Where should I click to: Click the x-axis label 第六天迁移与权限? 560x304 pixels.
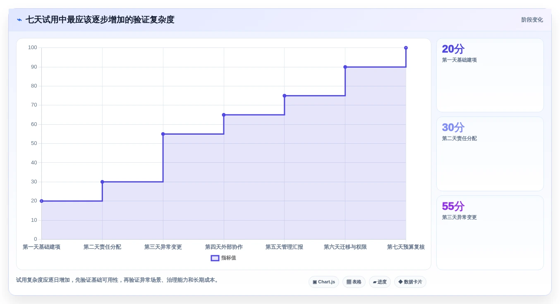[345, 247]
